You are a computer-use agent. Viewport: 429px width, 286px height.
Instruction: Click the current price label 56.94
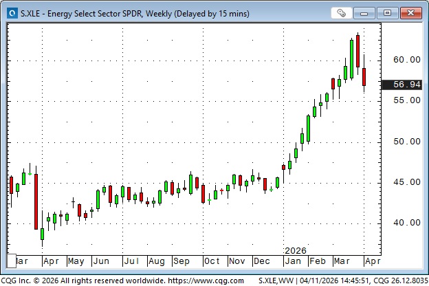pyautogui.click(x=407, y=85)
